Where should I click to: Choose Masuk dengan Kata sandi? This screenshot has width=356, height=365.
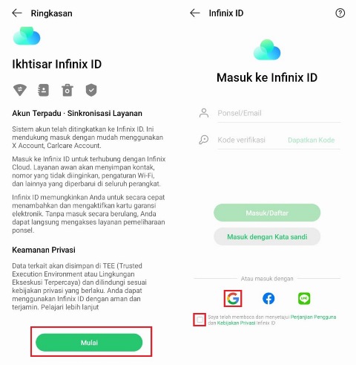267,236
